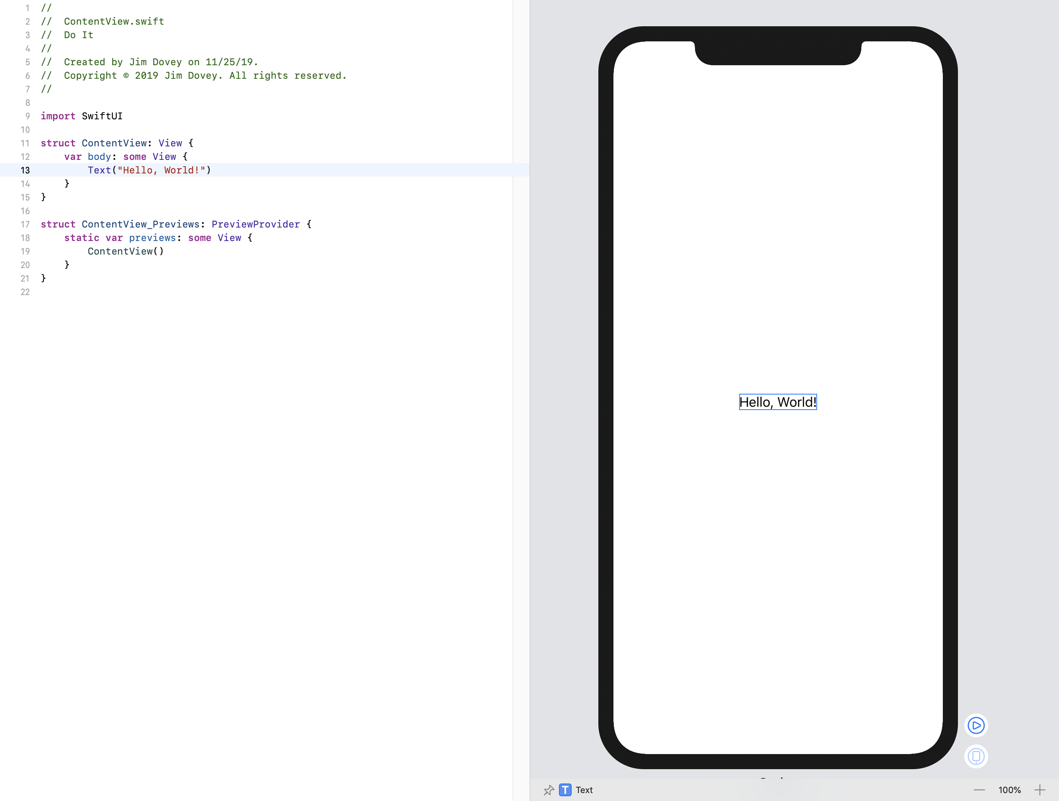Zoom out the canvas with minus

[x=979, y=790]
